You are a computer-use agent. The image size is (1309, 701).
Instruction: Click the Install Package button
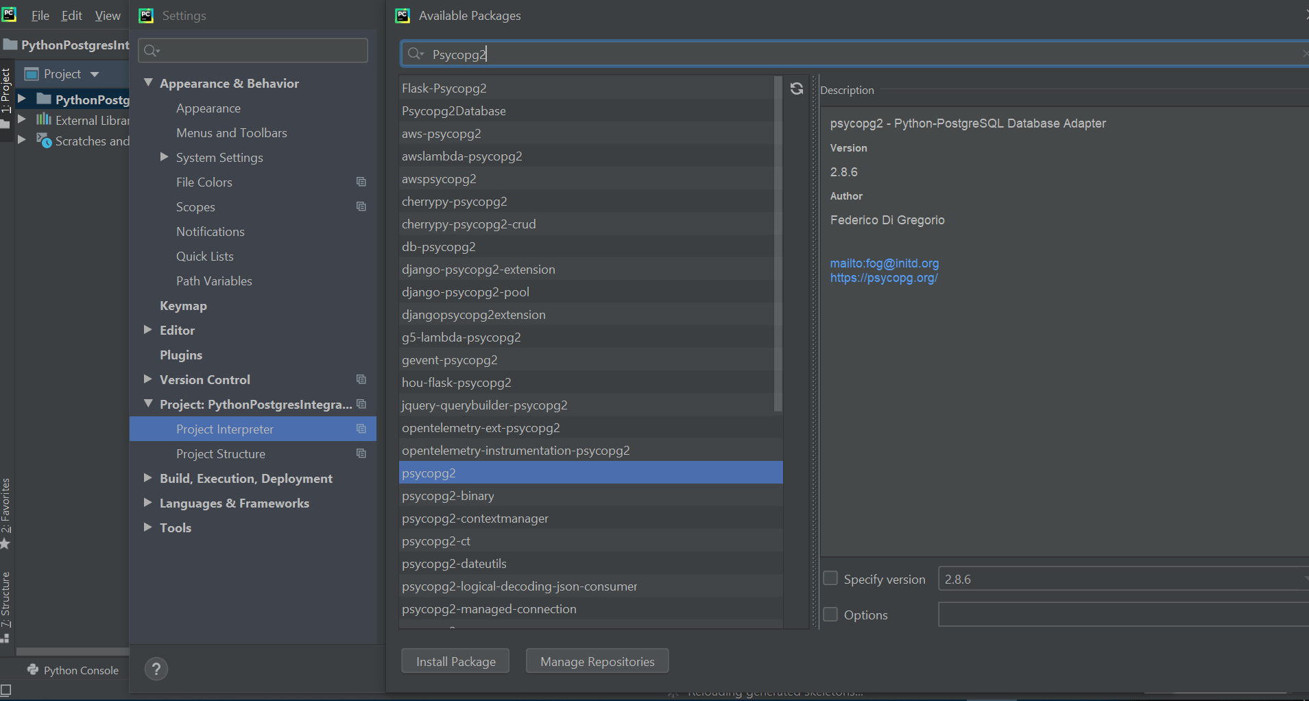pos(455,661)
